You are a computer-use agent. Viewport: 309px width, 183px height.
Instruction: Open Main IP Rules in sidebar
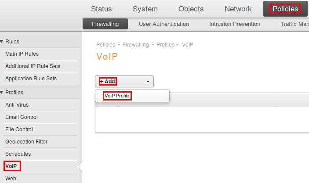22,54
